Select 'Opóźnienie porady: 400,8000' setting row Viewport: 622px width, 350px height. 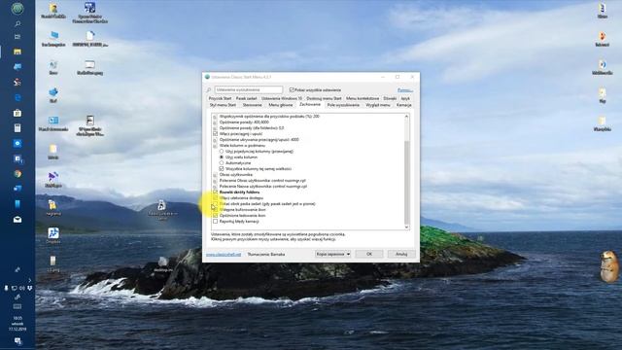tap(244, 122)
